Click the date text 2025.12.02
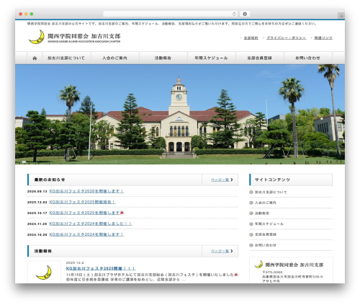Image resolution: width=360 pixels, height=305 pixels. (x=37, y=202)
